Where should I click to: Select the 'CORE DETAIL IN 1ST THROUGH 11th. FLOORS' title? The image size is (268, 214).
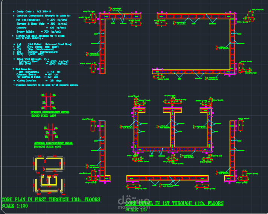point(174,203)
